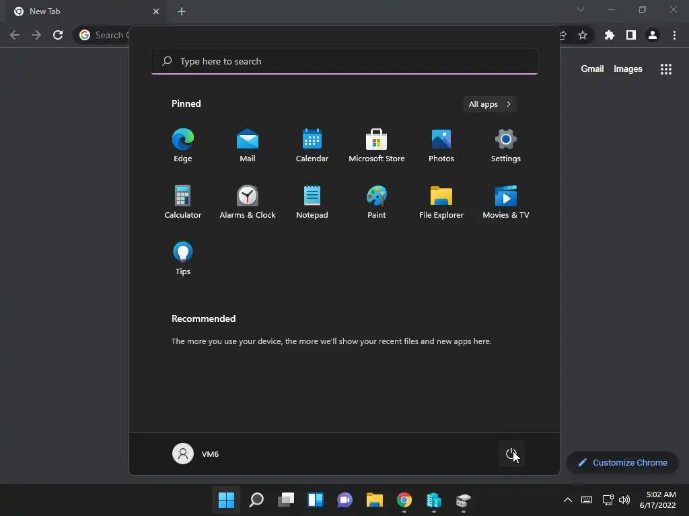The height and width of the screenshot is (516, 689).
Task: Bookmark this tab with star
Action: (583, 35)
